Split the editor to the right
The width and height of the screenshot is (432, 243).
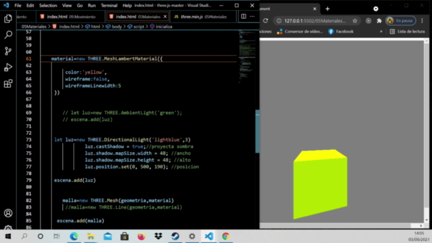click(x=244, y=16)
